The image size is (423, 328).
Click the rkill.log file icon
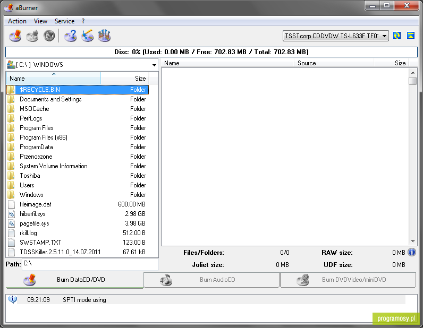11,233
